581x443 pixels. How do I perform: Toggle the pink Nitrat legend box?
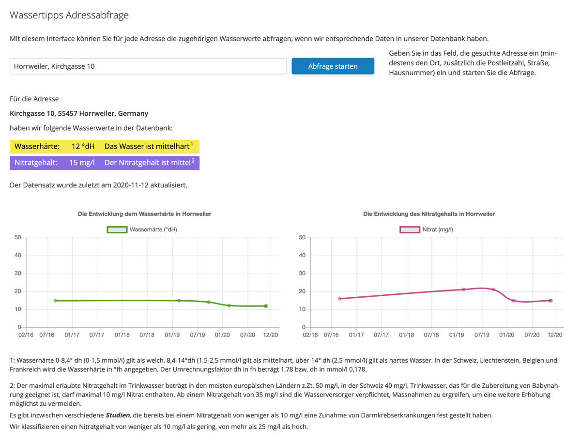(409, 229)
